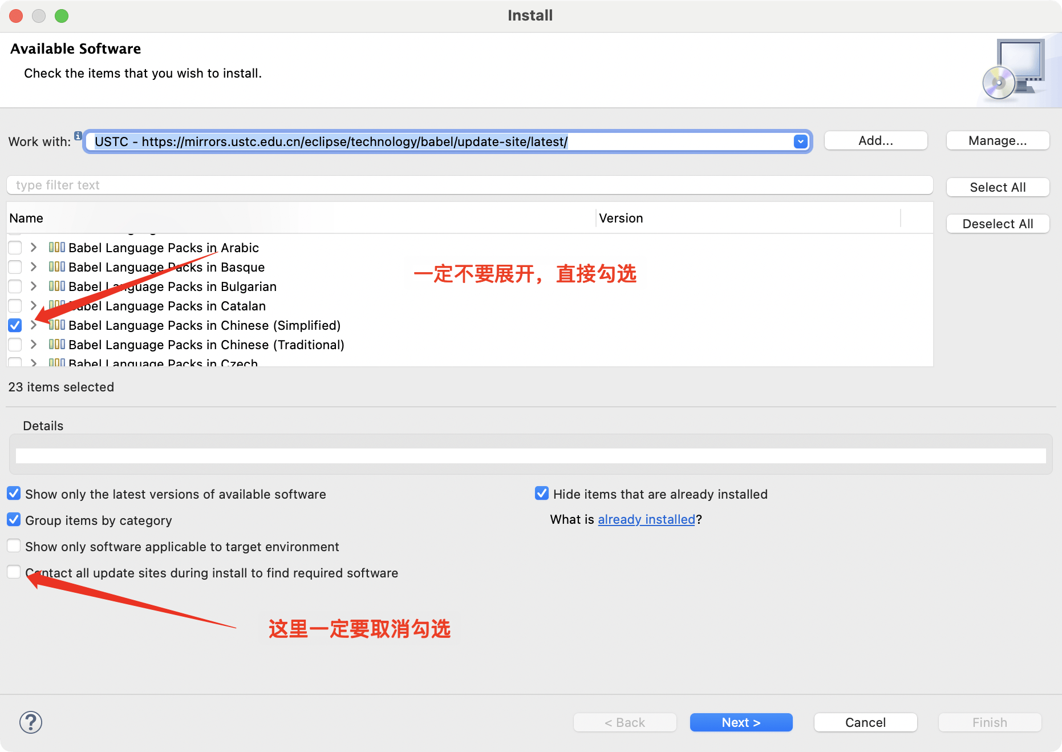Viewport: 1062px width, 752px height.
Task: Open the Work with site dropdown arrow
Action: coord(801,141)
